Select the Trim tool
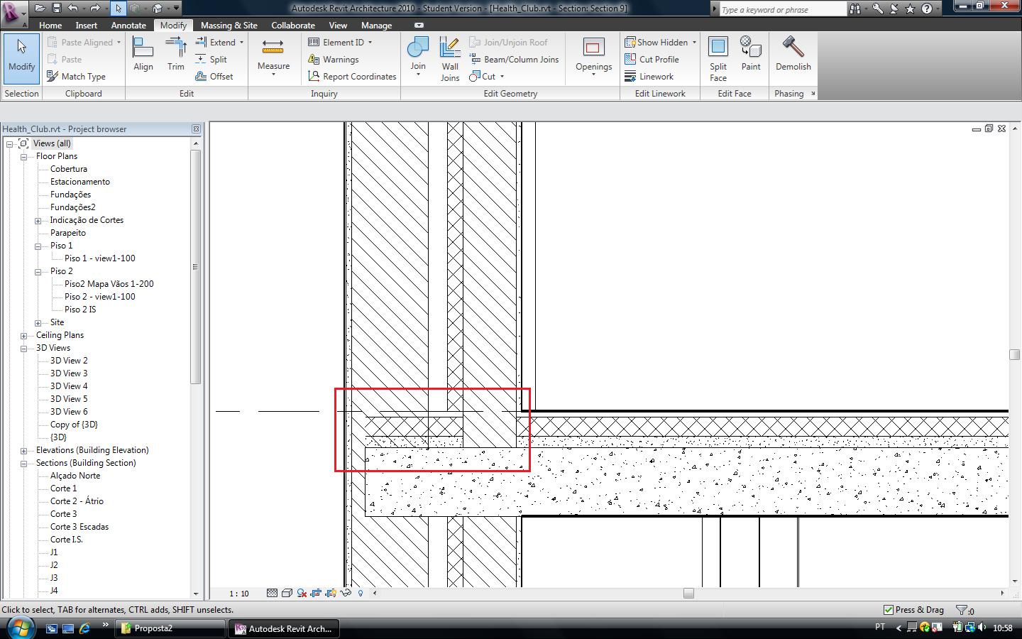 176,55
